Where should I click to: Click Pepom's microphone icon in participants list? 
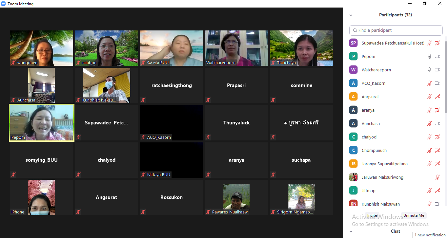[x=429, y=56]
